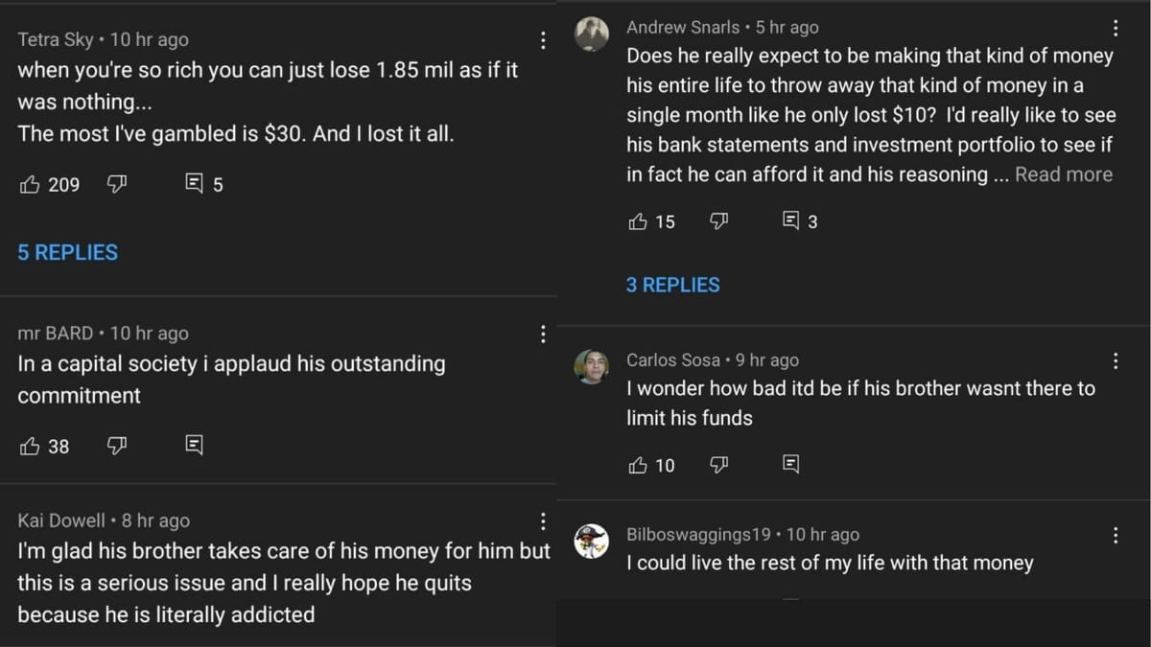1151x647 pixels.
Task: Expand Andrew Snarls' comment with Read more
Action: tap(1063, 174)
